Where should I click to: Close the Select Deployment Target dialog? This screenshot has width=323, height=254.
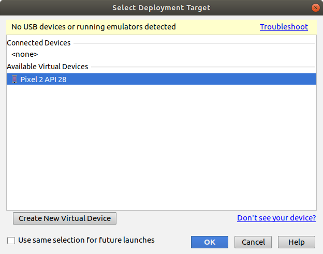pos(315,8)
